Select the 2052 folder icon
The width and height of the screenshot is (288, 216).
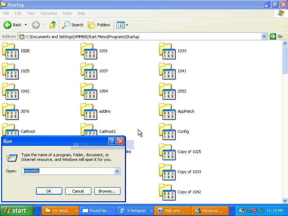(167, 91)
